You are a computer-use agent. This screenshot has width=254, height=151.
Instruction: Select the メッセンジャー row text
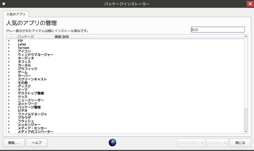(29, 125)
